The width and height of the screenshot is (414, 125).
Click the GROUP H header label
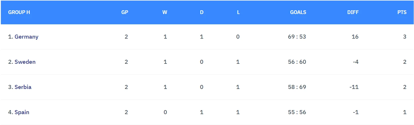click(19, 12)
